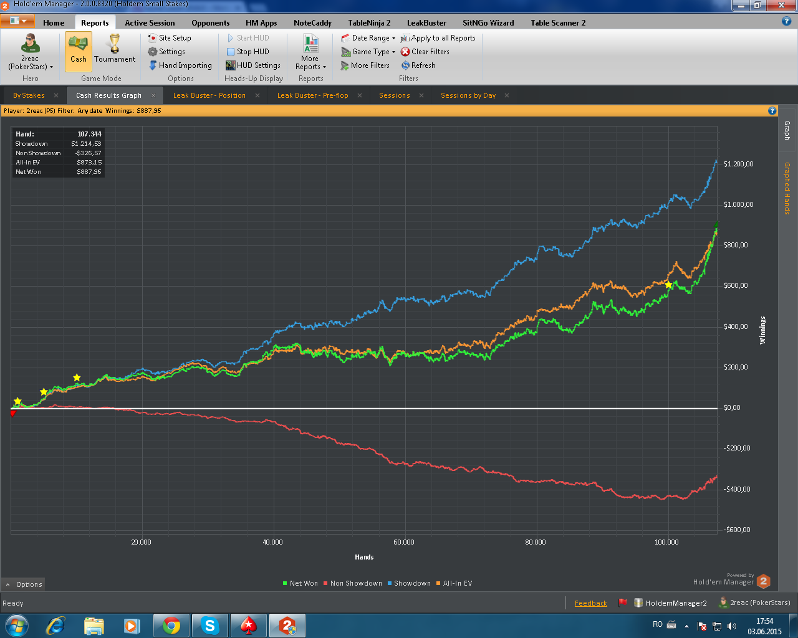Open the SitNGo Wizard ribbon tab

tap(488, 23)
